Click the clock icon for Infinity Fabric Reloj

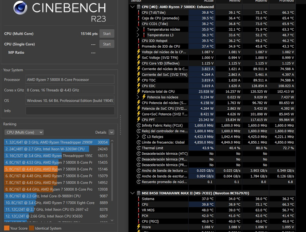point(139,125)
